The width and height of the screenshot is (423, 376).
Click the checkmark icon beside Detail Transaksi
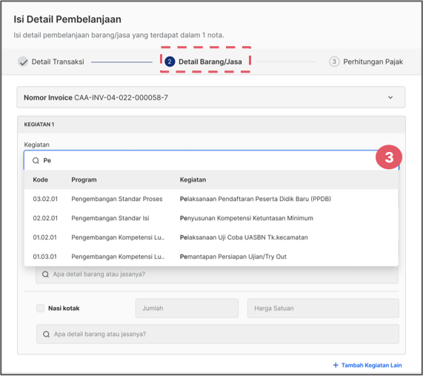click(x=23, y=62)
